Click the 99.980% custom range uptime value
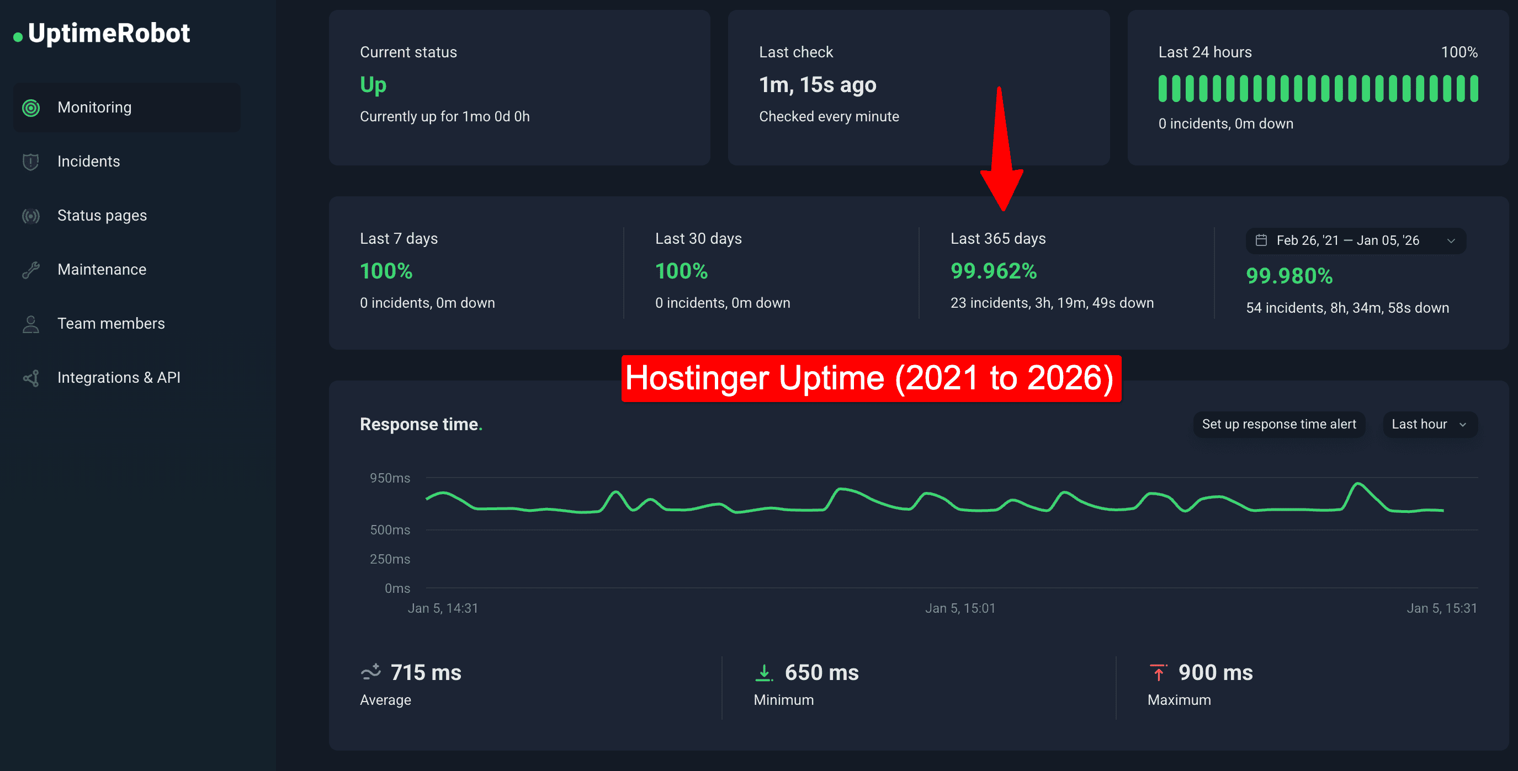 pyautogui.click(x=1289, y=276)
